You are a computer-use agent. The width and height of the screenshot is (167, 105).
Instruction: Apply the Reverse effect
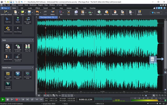tap(18, 20)
